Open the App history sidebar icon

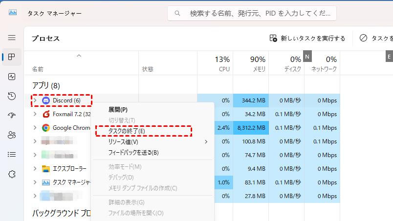(x=12, y=96)
